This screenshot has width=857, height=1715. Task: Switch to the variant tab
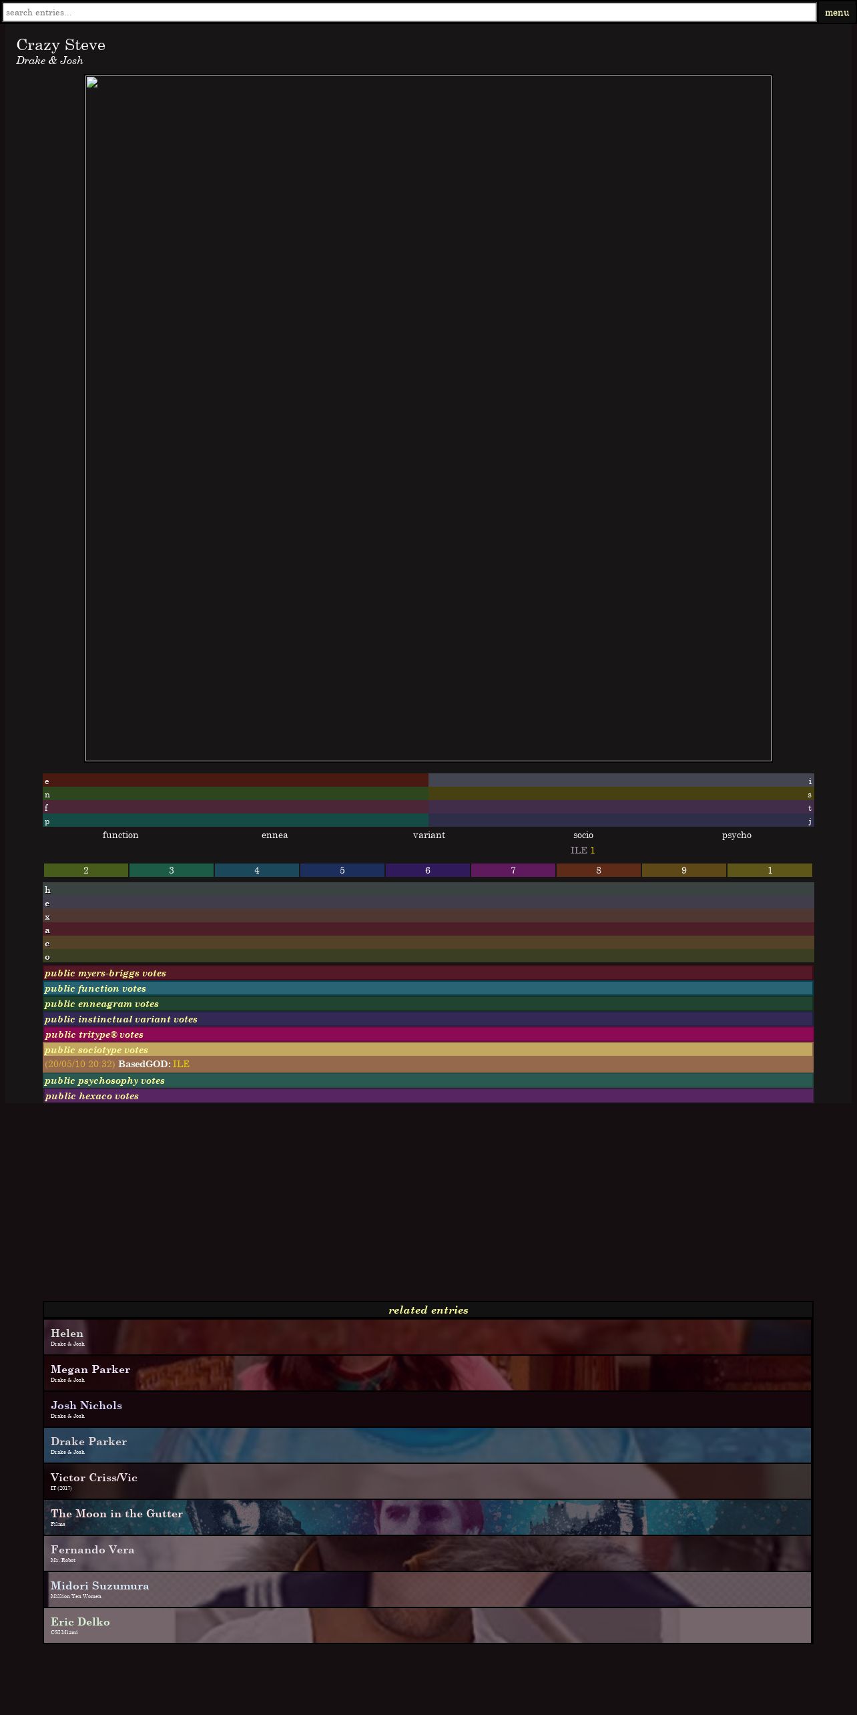click(x=429, y=835)
